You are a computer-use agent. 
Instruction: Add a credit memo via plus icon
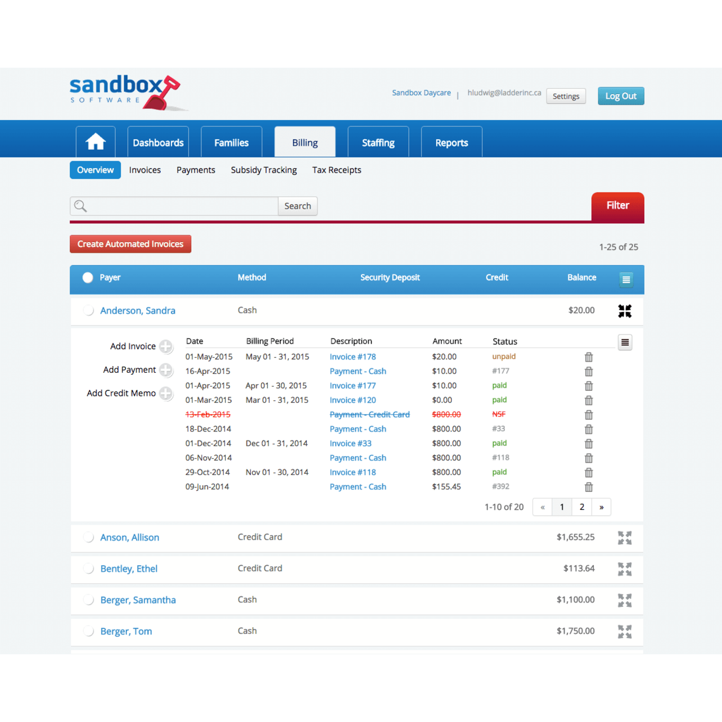[166, 393]
